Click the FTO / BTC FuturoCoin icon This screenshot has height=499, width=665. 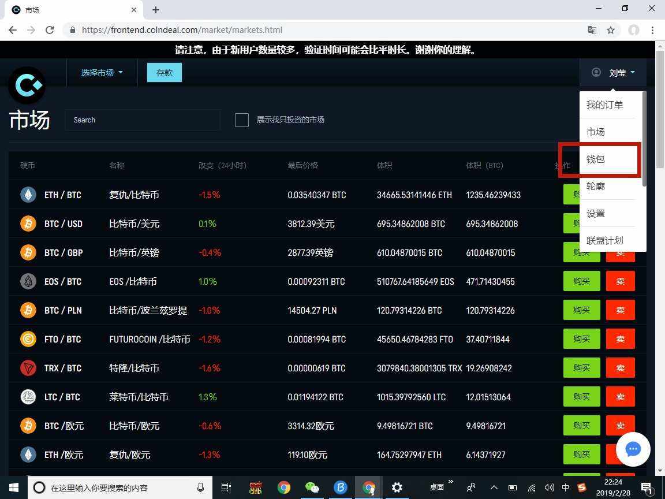click(x=28, y=339)
